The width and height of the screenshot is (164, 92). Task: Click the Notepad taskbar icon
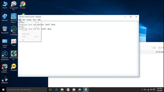click(x=86, y=90)
